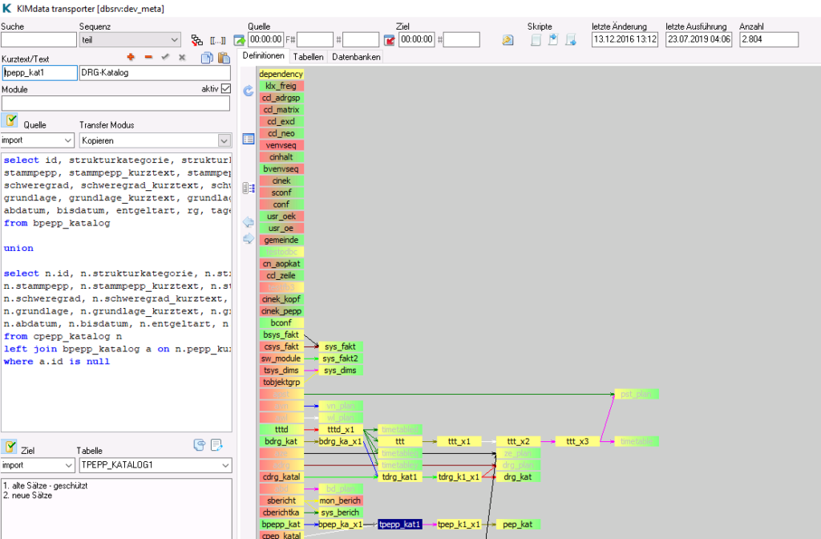
Task: Open the Quelle import dropdown
Action: [x=37, y=140]
